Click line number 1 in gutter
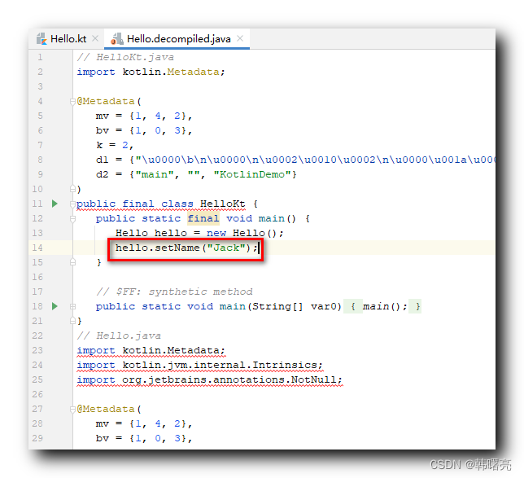The image size is (524, 478). point(40,57)
